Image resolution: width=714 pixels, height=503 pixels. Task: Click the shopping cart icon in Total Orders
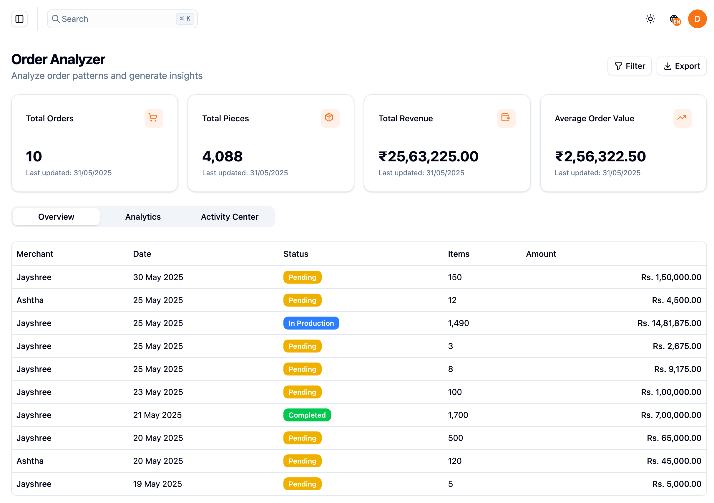tap(154, 118)
